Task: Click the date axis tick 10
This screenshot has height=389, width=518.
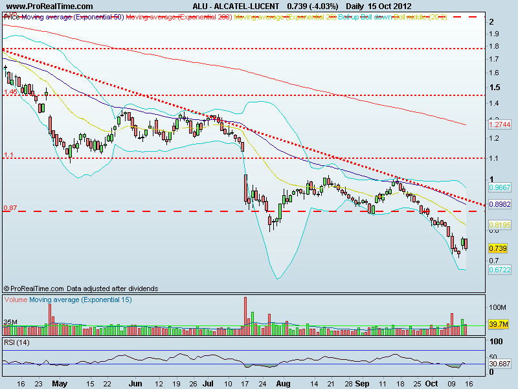Action: tap(228, 384)
